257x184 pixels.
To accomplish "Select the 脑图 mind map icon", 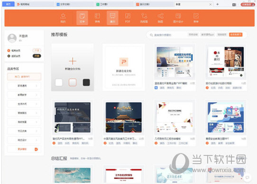I will (160, 18).
